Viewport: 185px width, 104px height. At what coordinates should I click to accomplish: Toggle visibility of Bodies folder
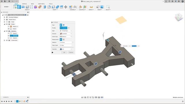[x=7, y=24]
